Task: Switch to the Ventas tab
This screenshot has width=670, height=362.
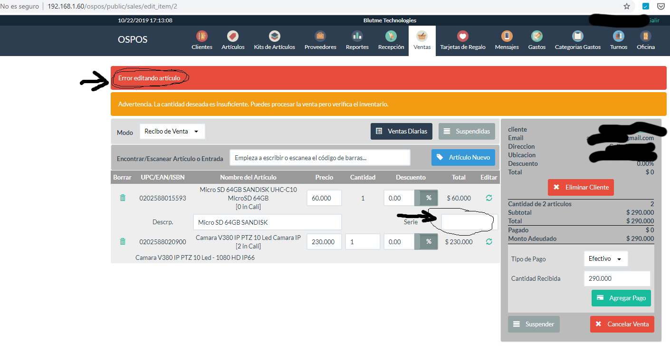Action: (x=421, y=40)
